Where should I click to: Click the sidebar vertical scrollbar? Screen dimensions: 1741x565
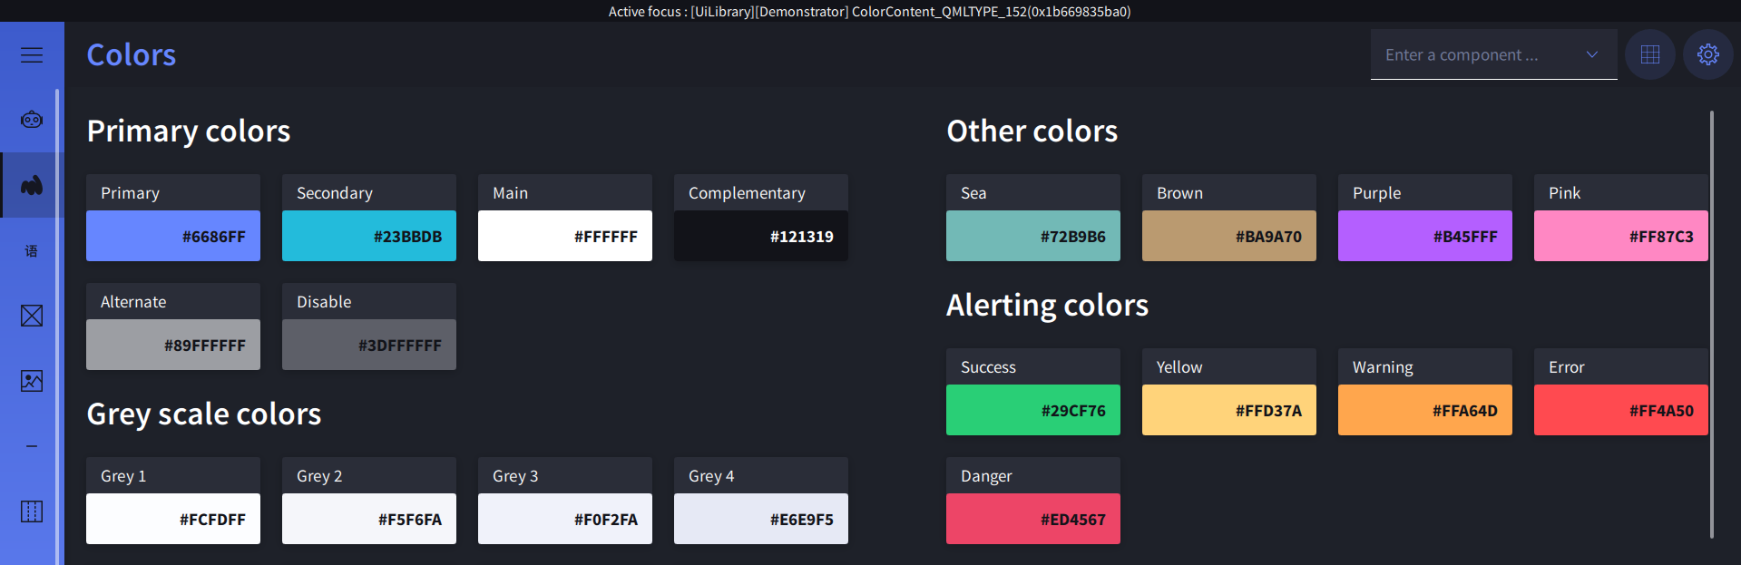click(57, 326)
